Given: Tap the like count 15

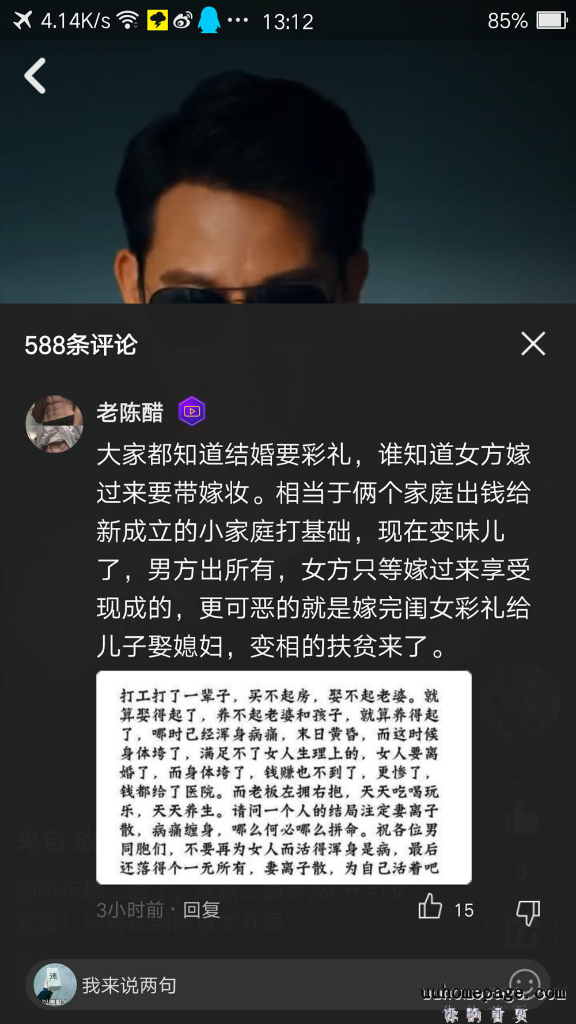Looking at the screenshot, I should [464, 910].
